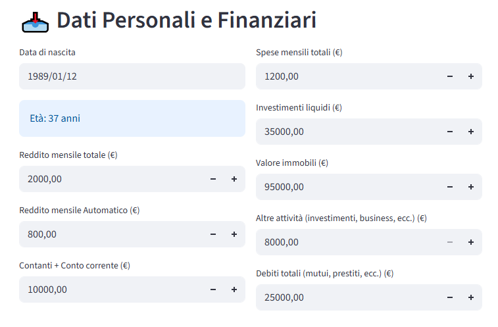Viewport: 498px width, 327px height.
Task: Decrease Spese mensili totali amount
Action: (449, 76)
